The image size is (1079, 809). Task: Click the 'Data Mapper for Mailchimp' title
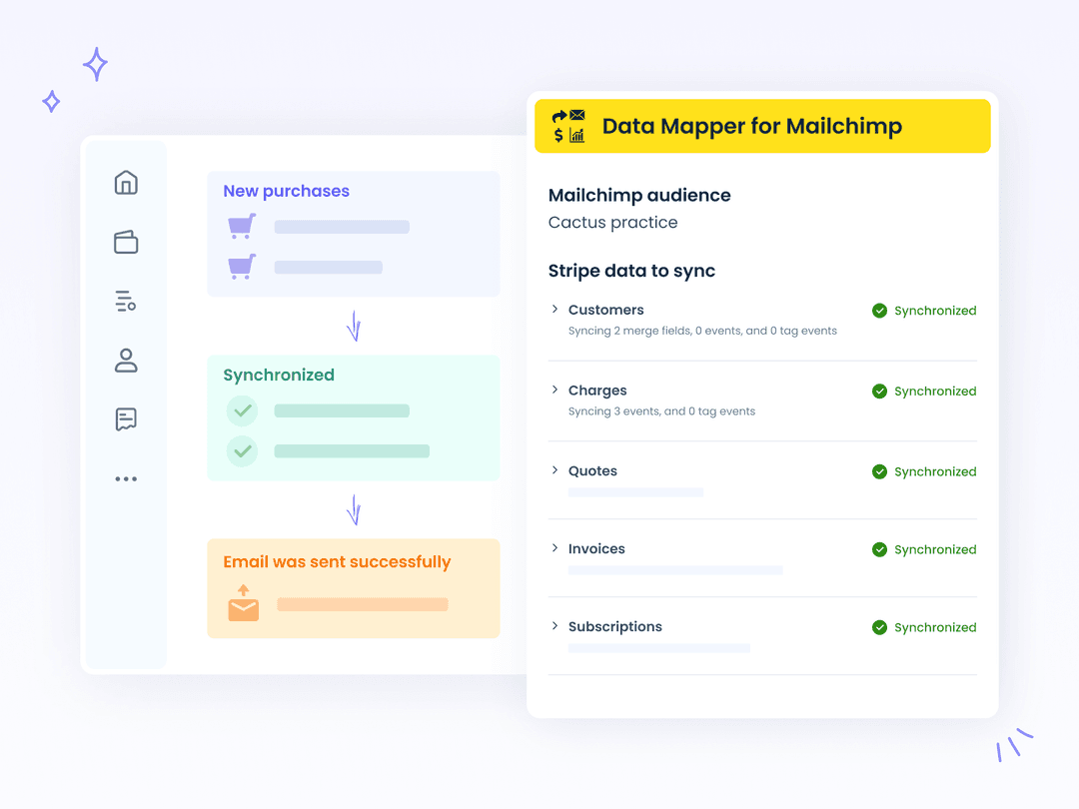pos(751,126)
